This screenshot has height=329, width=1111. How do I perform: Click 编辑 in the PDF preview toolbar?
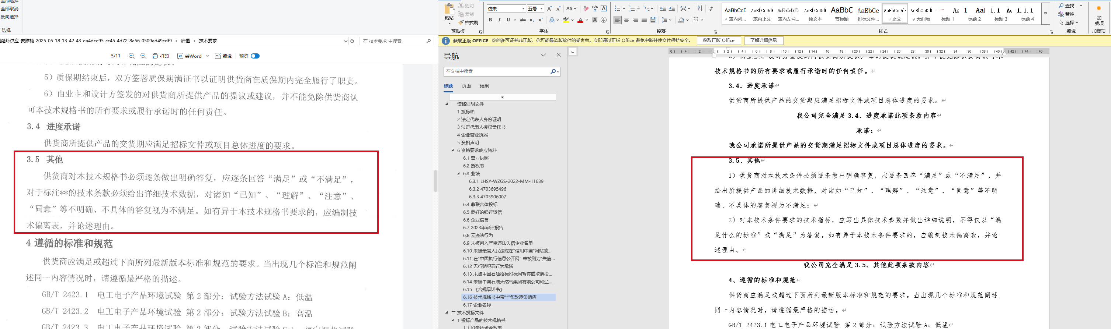click(x=223, y=56)
